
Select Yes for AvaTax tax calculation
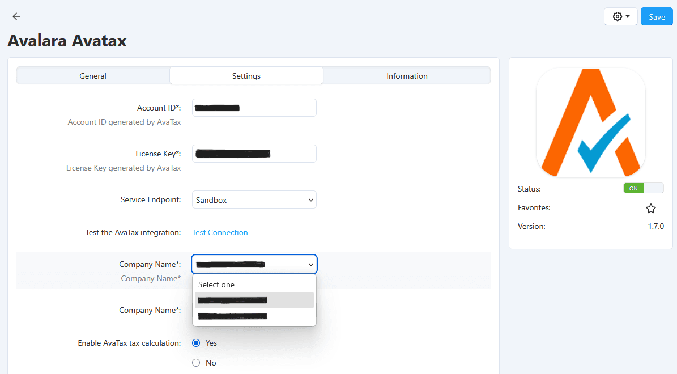[x=196, y=343]
